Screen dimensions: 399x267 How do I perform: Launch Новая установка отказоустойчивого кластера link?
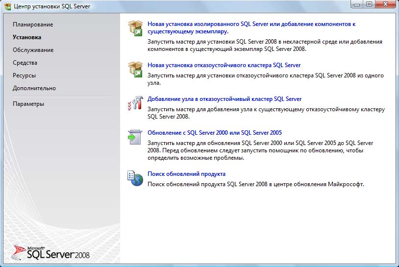(224, 65)
